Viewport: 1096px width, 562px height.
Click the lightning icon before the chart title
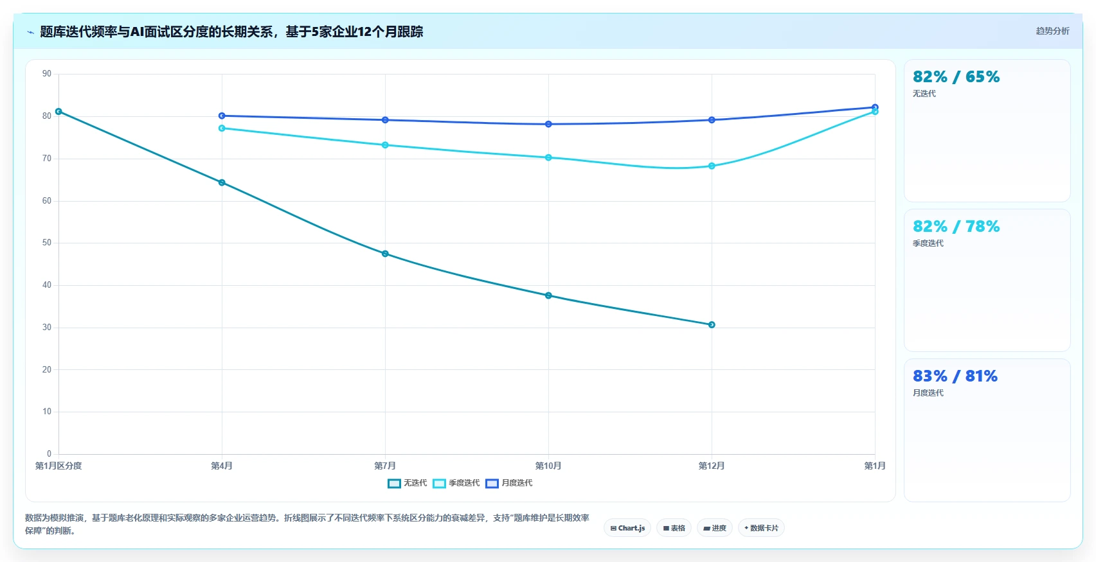(30, 32)
